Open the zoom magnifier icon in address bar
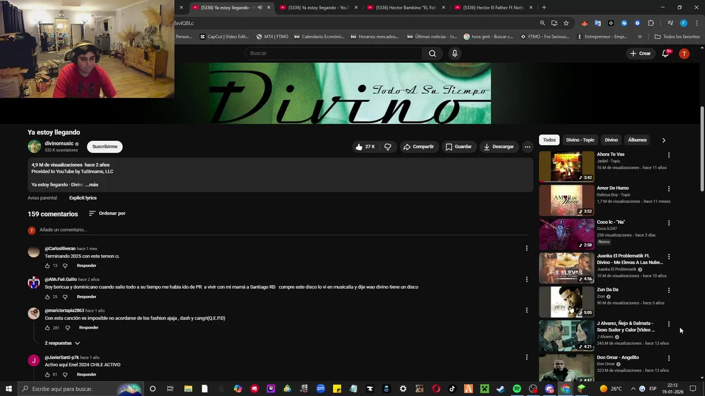Viewport: 705px width, 396px height. [543, 23]
